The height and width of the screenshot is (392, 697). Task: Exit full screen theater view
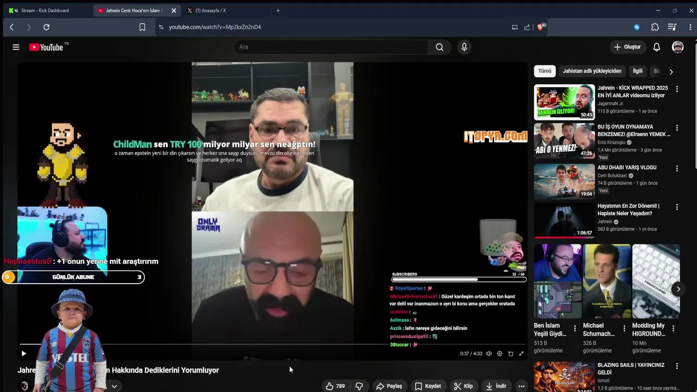[x=521, y=353]
